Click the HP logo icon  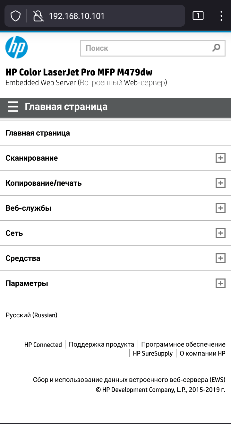click(16, 48)
